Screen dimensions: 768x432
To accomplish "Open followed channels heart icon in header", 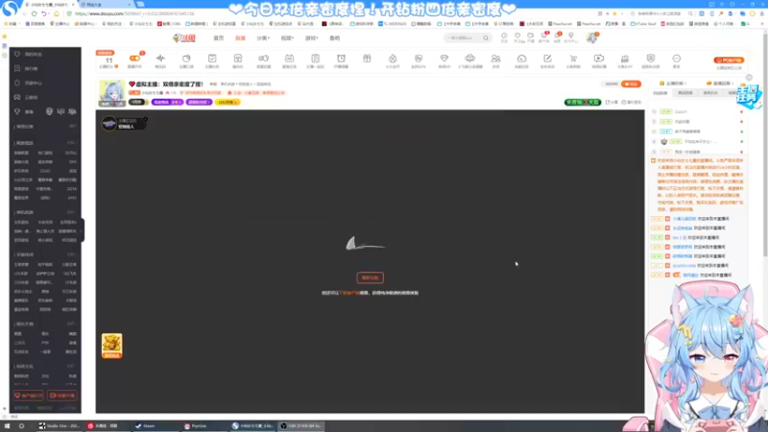I will (517, 36).
